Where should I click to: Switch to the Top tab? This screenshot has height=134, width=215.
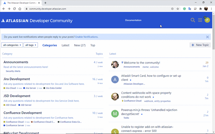[x=93, y=45]
